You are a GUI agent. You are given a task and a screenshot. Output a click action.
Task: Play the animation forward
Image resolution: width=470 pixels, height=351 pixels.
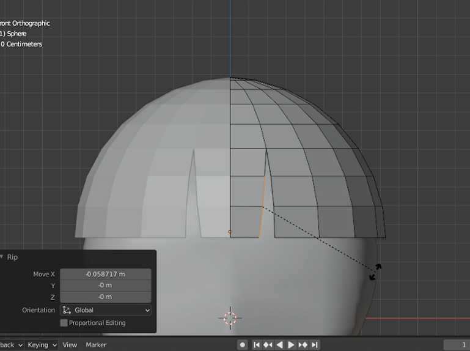(x=291, y=345)
